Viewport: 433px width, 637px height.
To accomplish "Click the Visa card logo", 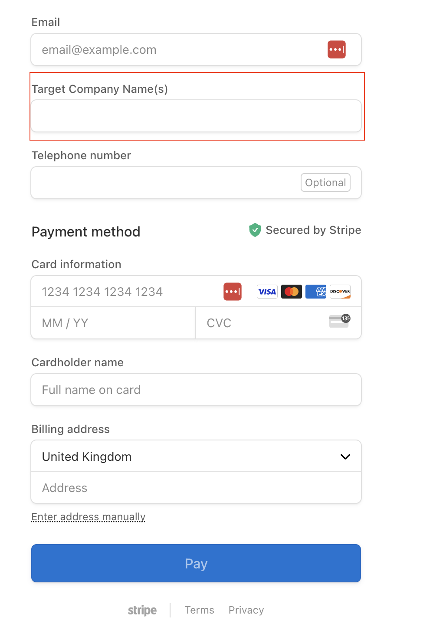I will click(x=267, y=292).
